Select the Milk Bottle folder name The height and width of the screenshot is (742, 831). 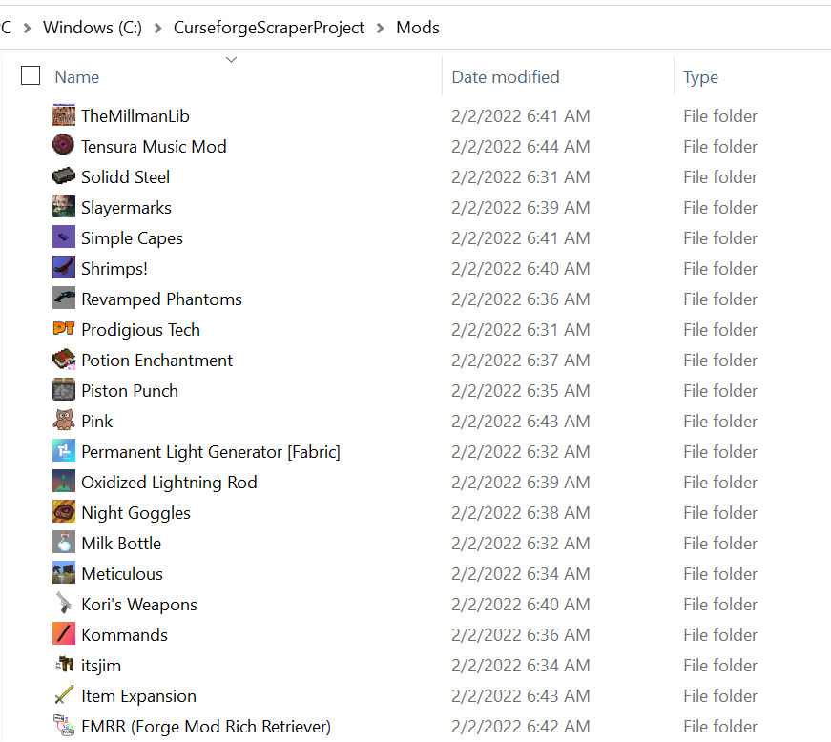(121, 544)
